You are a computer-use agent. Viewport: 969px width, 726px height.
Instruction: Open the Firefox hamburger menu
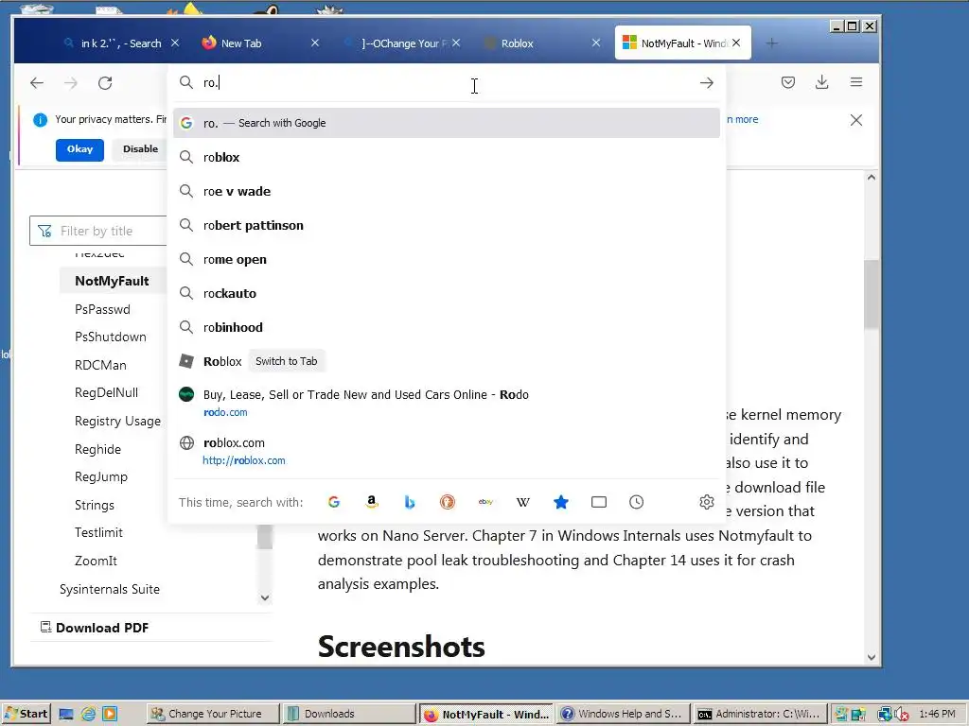click(855, 82)
